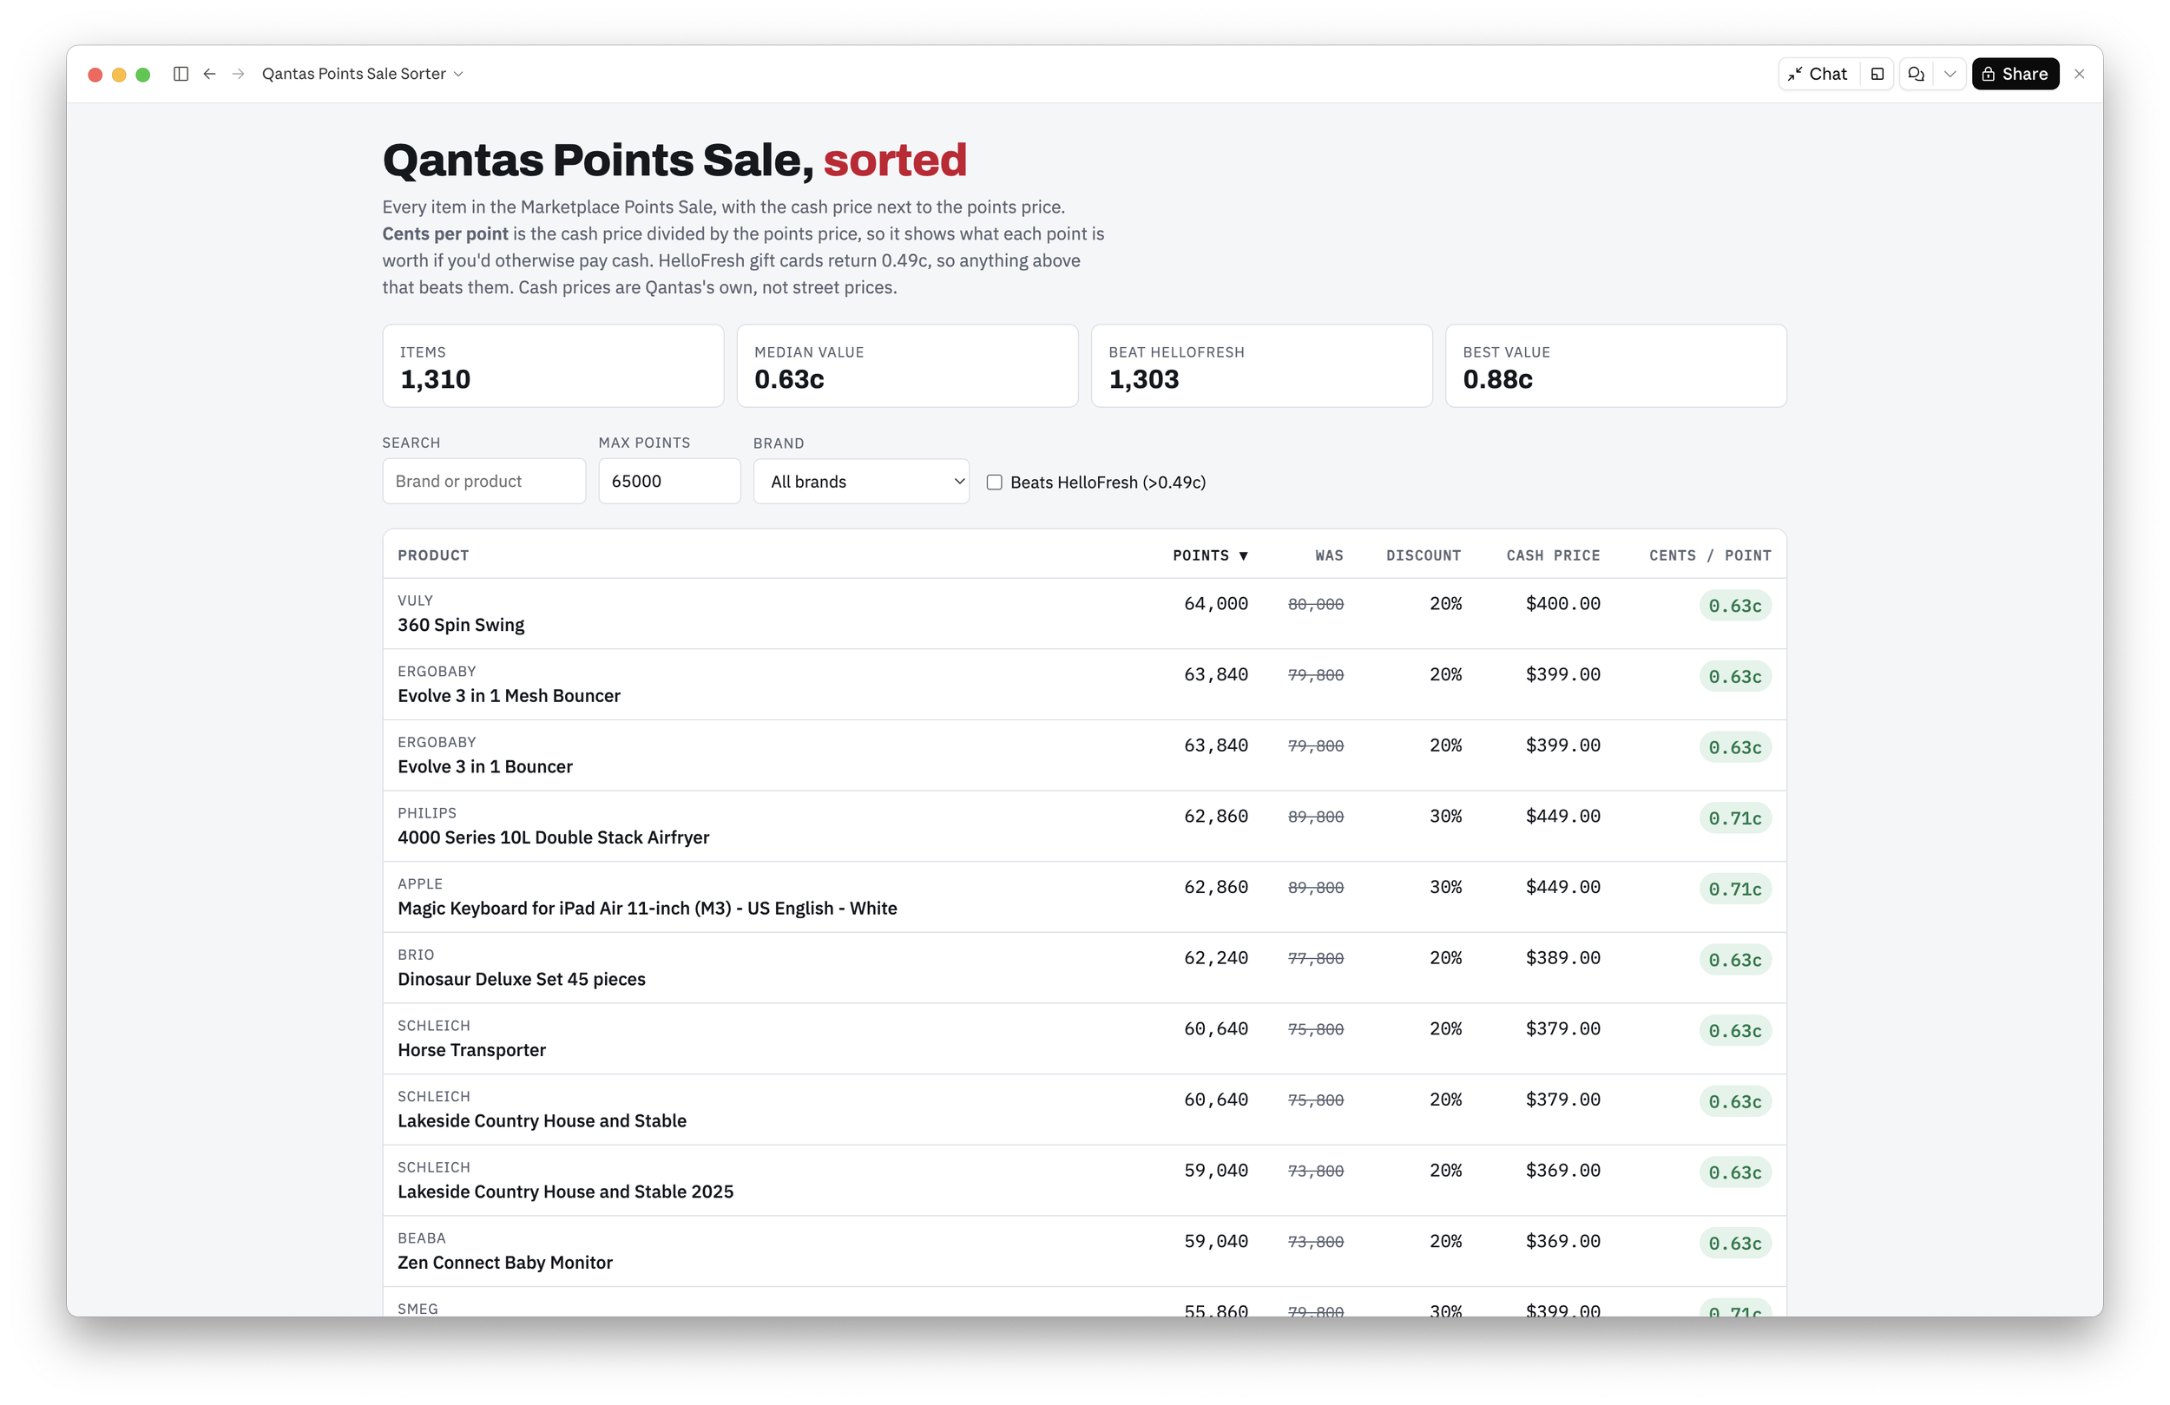Select the Evolve 3 in 1 Bouncer row
Screen dimensions: 2170x1405
1084,755
